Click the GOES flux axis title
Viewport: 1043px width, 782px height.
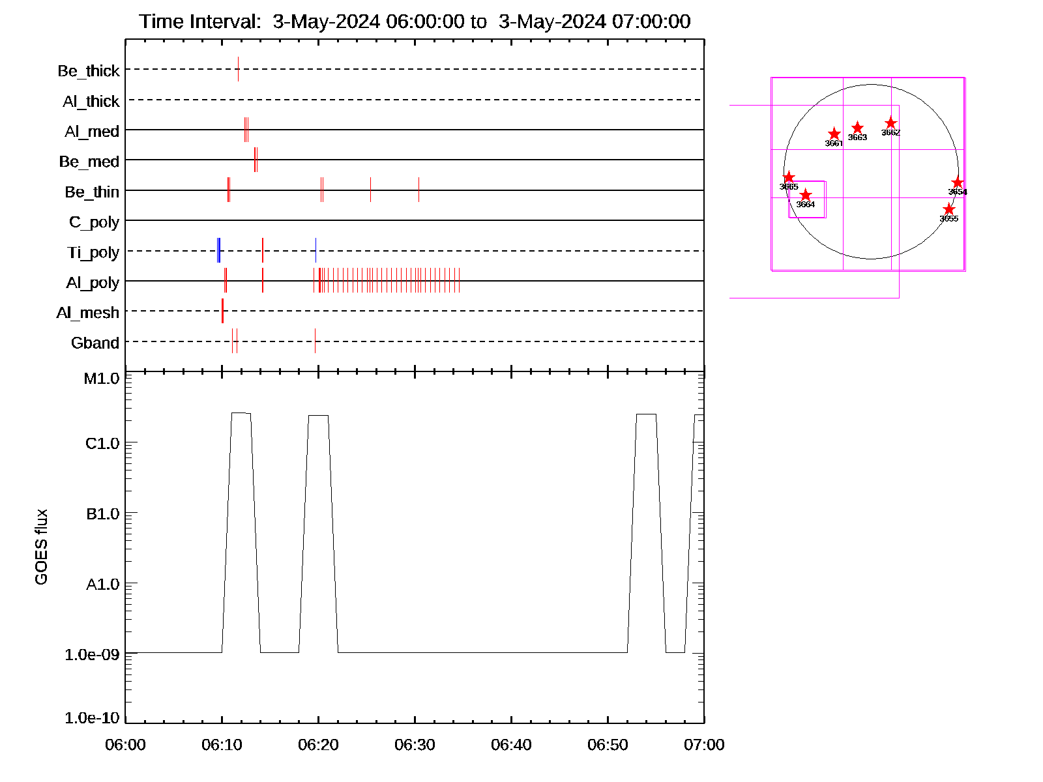tap(41, 547)
